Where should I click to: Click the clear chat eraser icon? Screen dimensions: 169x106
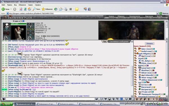click(x=102, y=99)
